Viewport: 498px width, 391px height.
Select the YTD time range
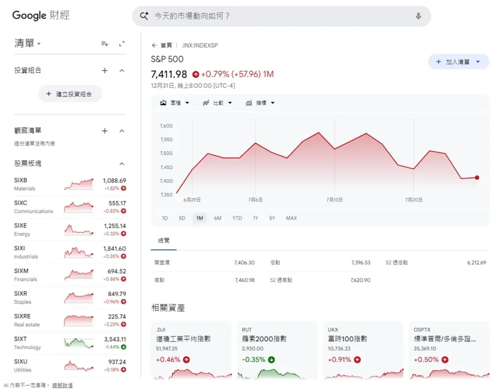coord(237,218)
